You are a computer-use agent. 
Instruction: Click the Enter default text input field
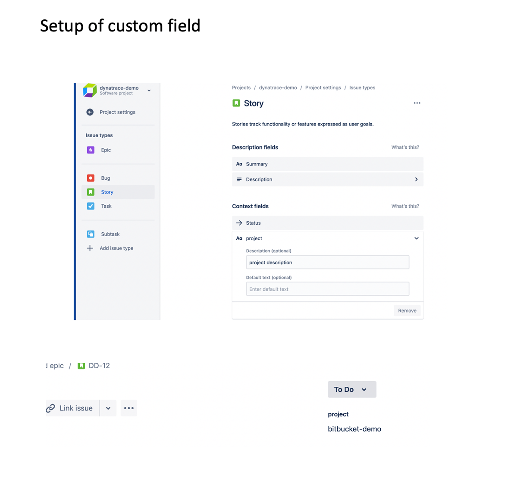coord(327,289)
